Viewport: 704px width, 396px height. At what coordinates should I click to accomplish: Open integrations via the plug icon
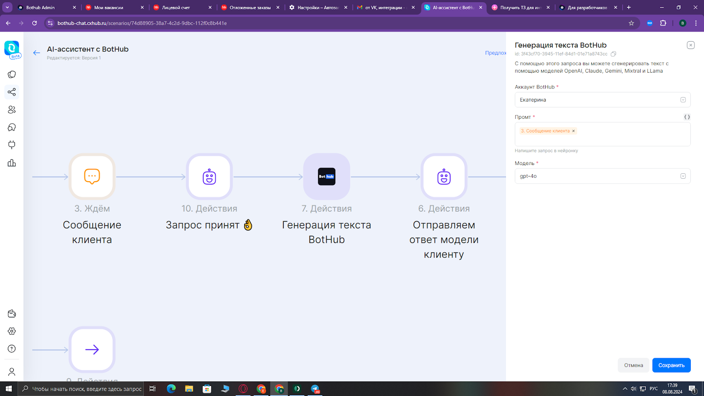(11, 144)
